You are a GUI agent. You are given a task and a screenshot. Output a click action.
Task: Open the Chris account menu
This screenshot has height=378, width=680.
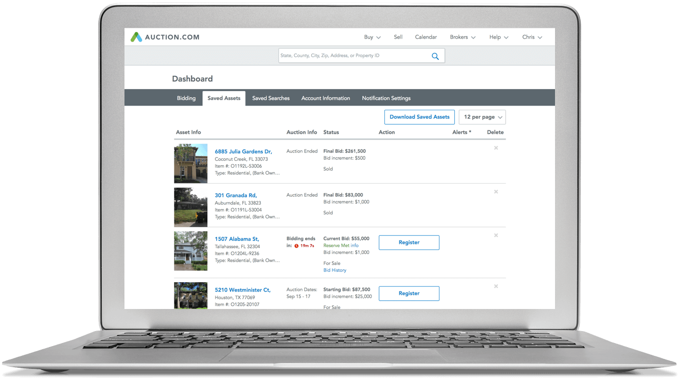click(532, 37)
